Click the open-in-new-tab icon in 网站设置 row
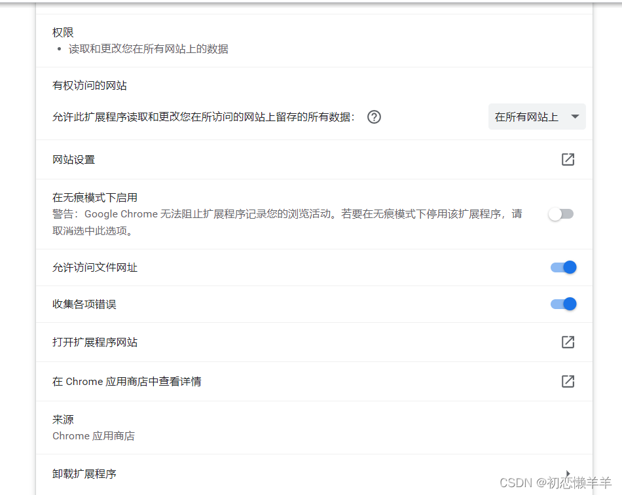Screen dimensions: 622x495 click(567, 159)
